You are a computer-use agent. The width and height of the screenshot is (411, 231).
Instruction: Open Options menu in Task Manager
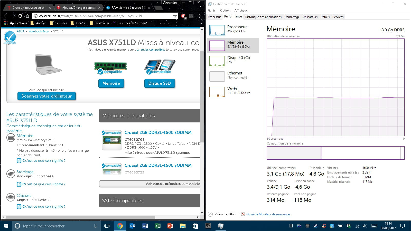pos(225,11)
